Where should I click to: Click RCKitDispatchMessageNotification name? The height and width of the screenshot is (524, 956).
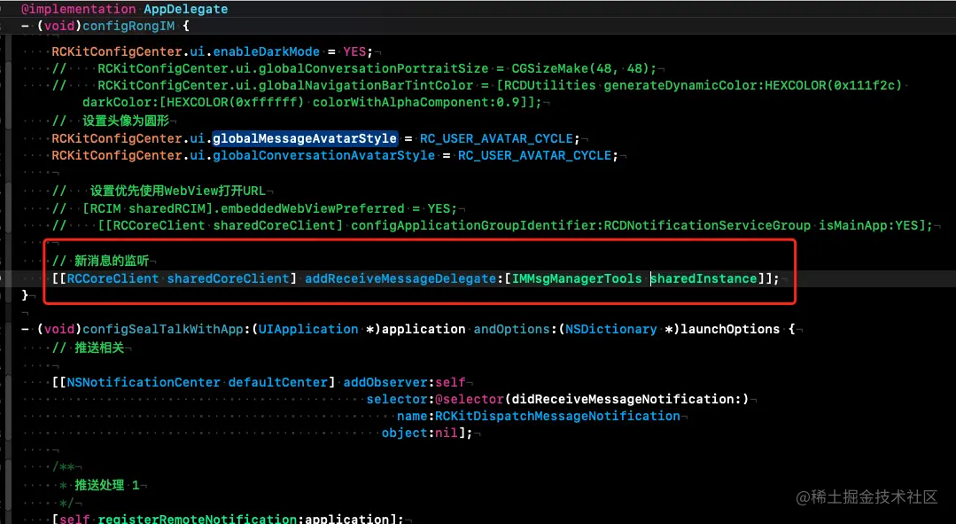click(x=557, y=416)
